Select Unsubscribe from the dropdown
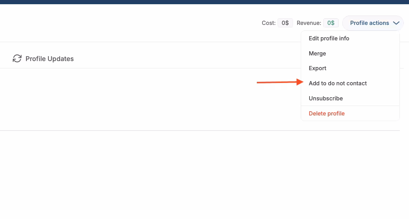The height and width of the screenshot is (219, 409). [x=326, y=98]
